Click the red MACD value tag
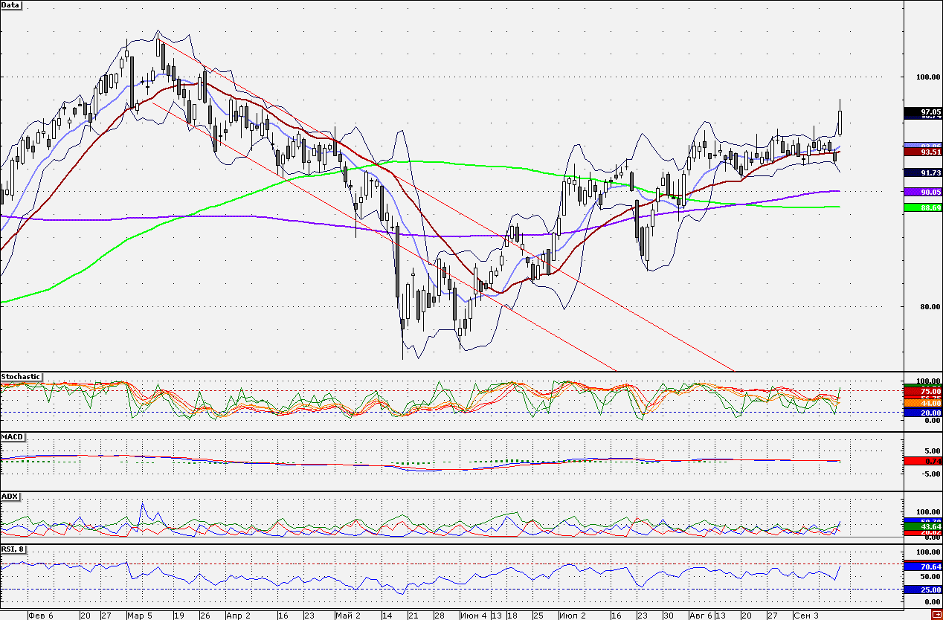This screenshot has width=943, height=620. pyautogui.click(x=923, y=461)
